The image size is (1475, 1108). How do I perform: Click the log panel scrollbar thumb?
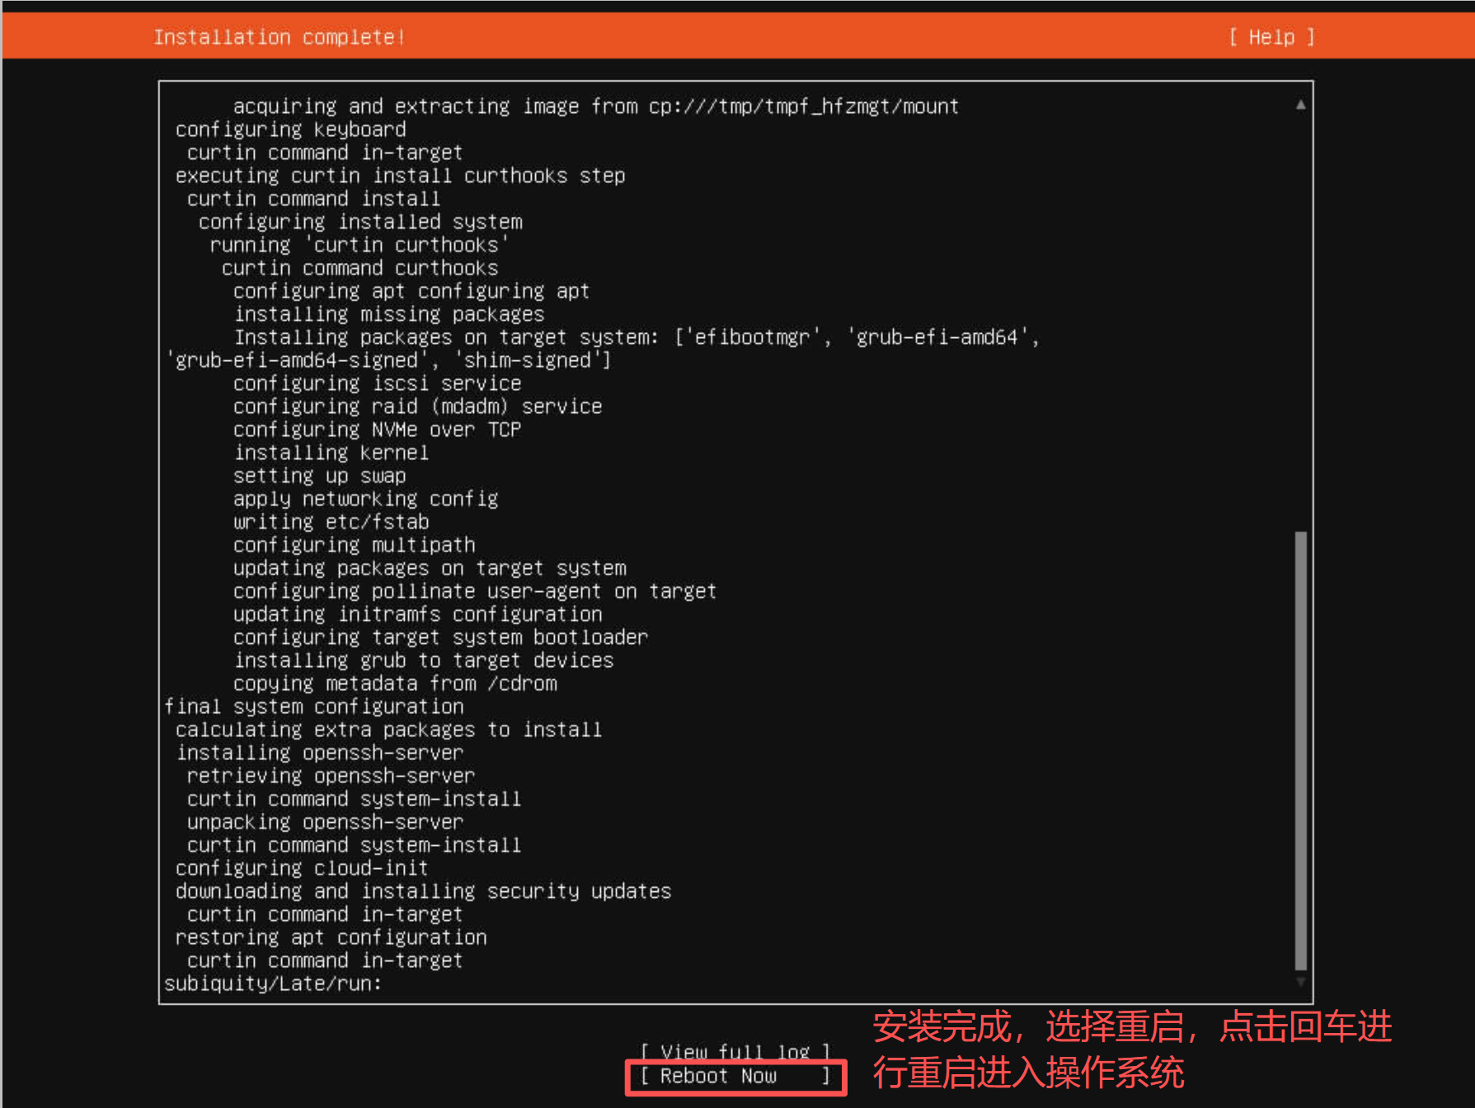(x=1300, y=750)
